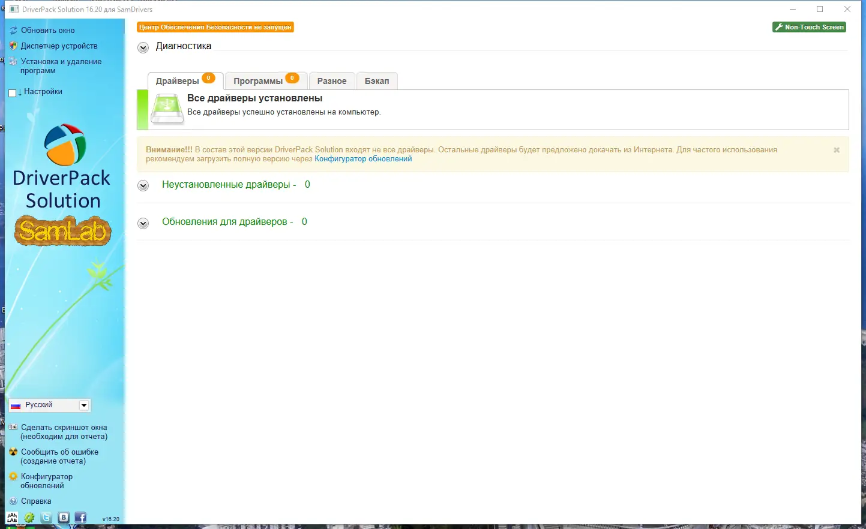This screenshot has height=529, width=866.
Task: Click the SamLab wooden logo
Action: (x=62, y=231)
